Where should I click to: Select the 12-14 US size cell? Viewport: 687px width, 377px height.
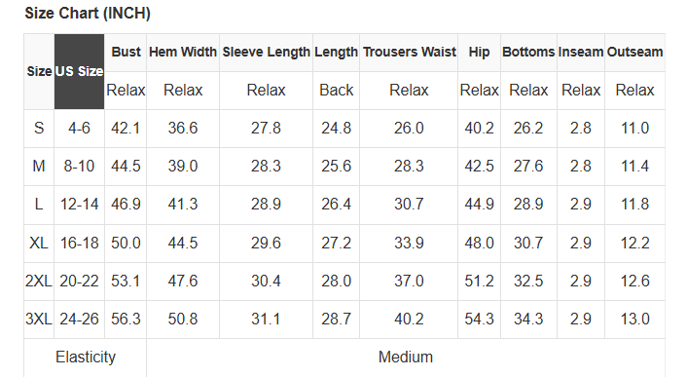pos(79,205)
